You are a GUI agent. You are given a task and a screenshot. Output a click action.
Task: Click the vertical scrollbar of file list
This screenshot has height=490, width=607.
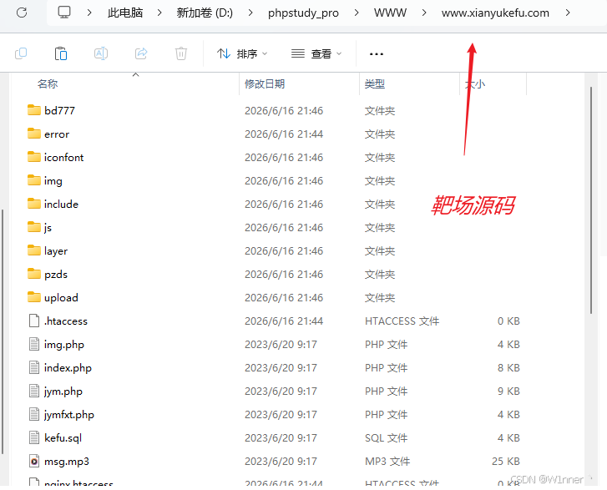coord(591,200)
